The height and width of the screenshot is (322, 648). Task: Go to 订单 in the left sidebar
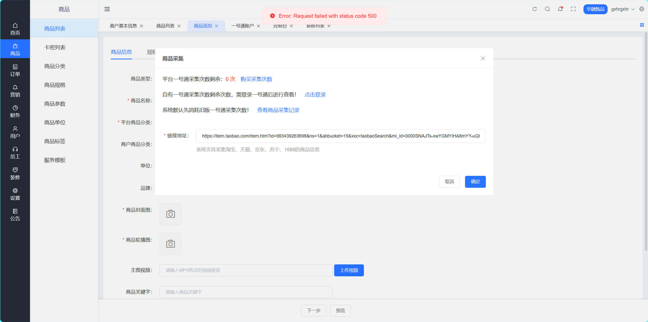point(15,70)
